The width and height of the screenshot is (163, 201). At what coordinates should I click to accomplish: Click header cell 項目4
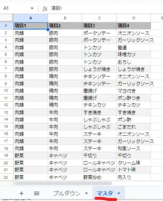(134, 26)
